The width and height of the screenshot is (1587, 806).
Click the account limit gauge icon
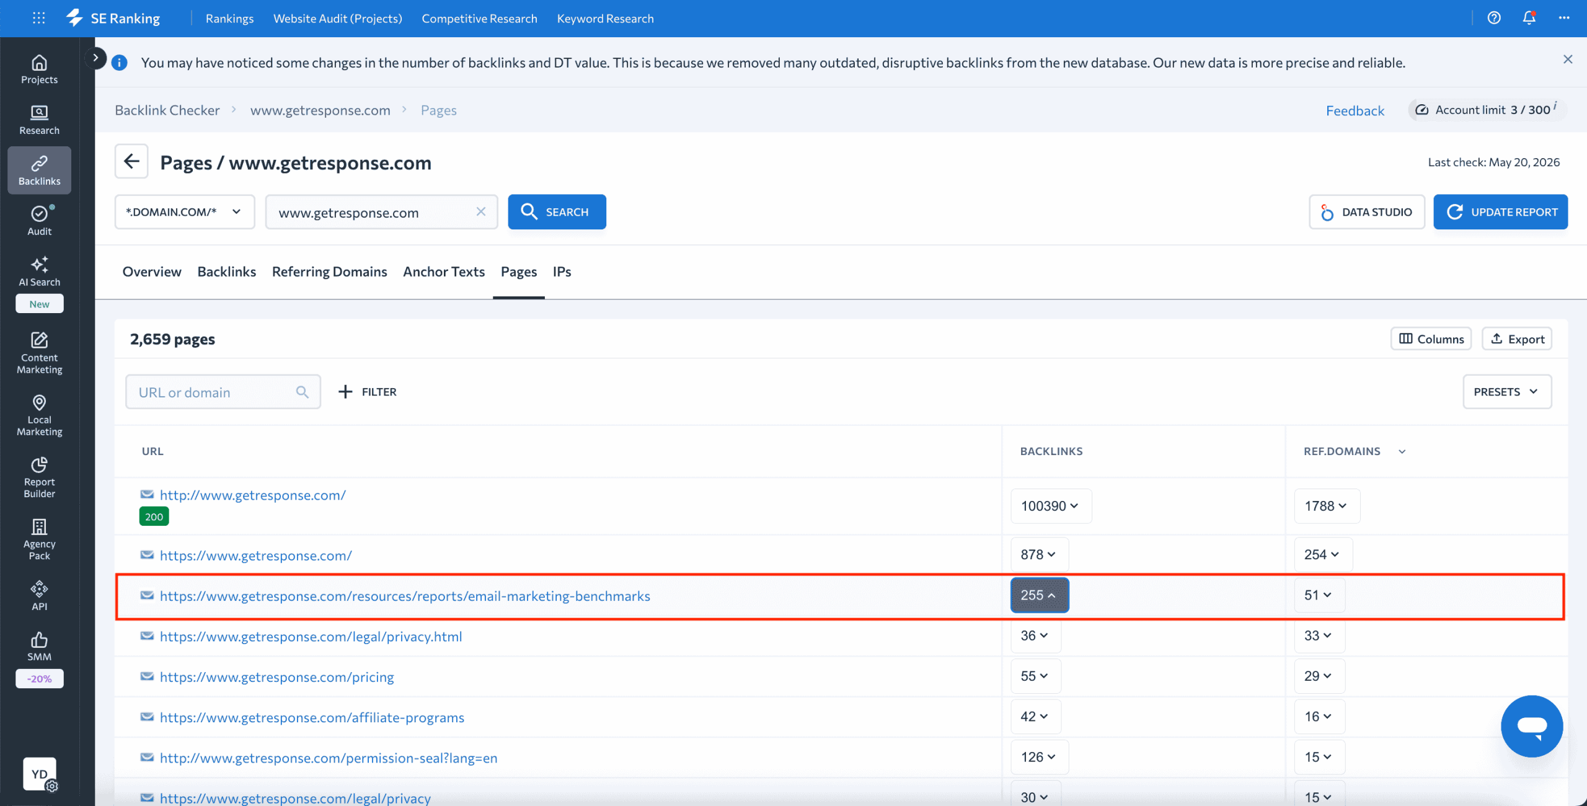pos(1422,110)
